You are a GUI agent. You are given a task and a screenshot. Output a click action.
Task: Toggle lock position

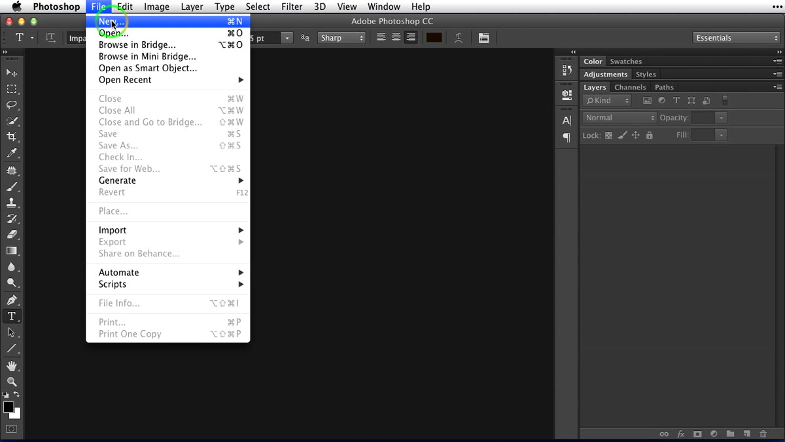[x=635, y=135]
